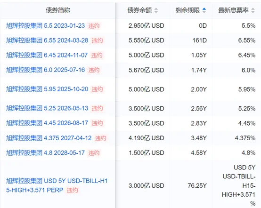The image size is (261, 208).
Task: Select balance cell 5.550亿 USD
Action: [x=147, y=40]
